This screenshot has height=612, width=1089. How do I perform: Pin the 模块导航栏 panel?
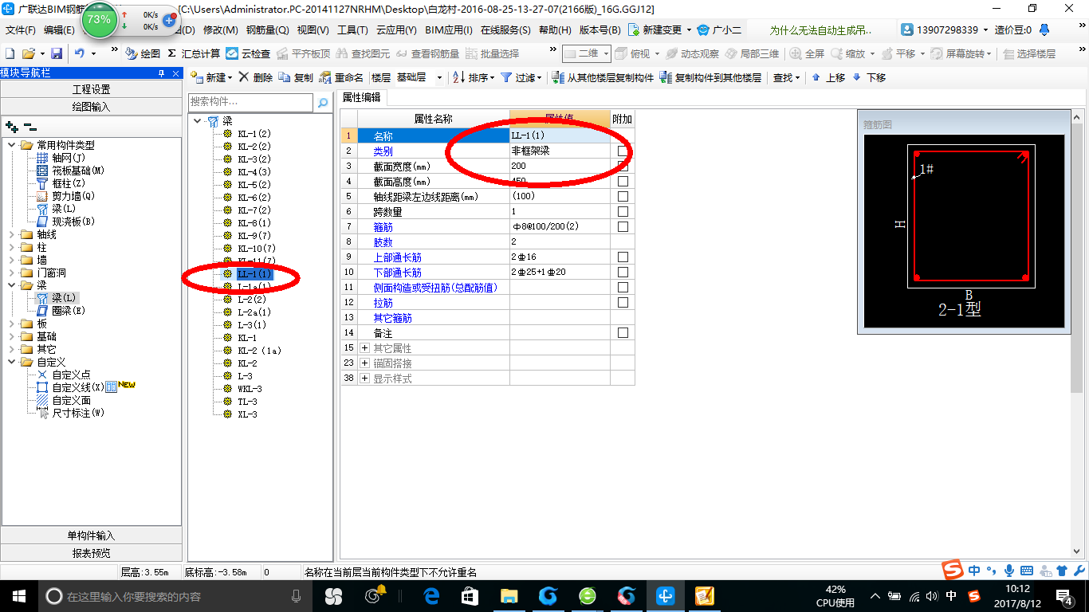pos(162,73)
